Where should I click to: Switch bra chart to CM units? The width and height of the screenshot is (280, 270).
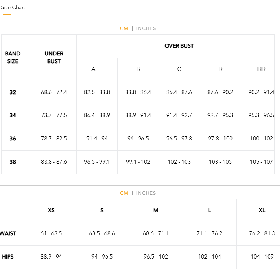point(124,28)
